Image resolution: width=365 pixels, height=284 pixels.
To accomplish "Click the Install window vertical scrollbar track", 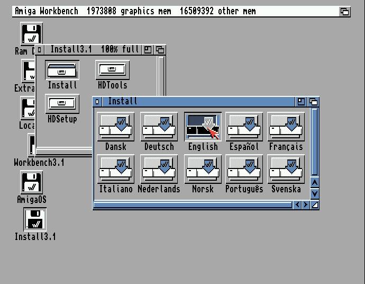I will point(315,142).
